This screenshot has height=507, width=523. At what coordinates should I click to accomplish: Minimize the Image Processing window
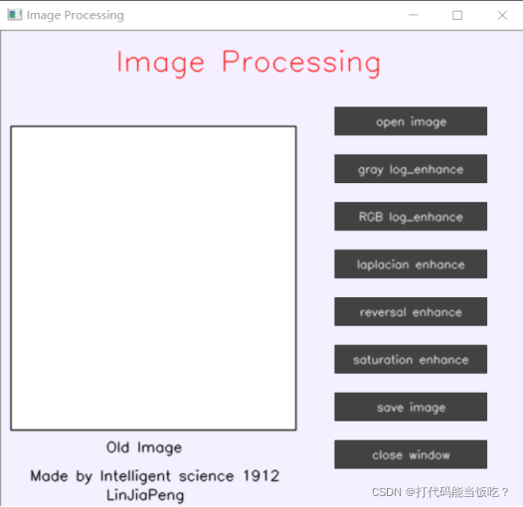tap(414, 15)
